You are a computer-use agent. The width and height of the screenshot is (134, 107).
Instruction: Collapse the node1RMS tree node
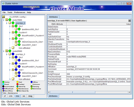[x=3, y=20]
